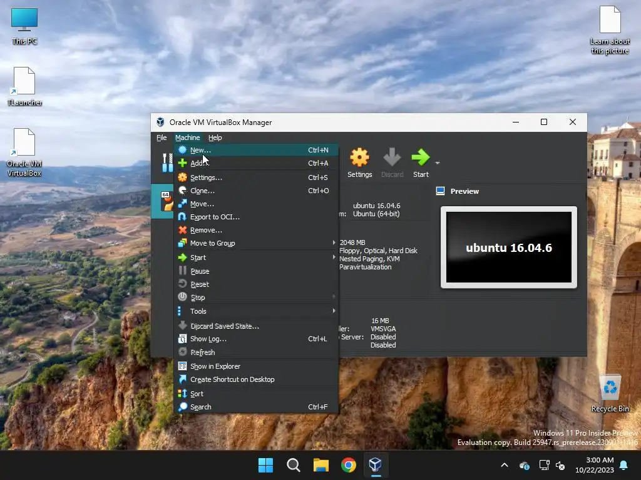The image size is (641, 480).
Task: Select the ubuntu VM entry in list
Action: pos(162,201)
